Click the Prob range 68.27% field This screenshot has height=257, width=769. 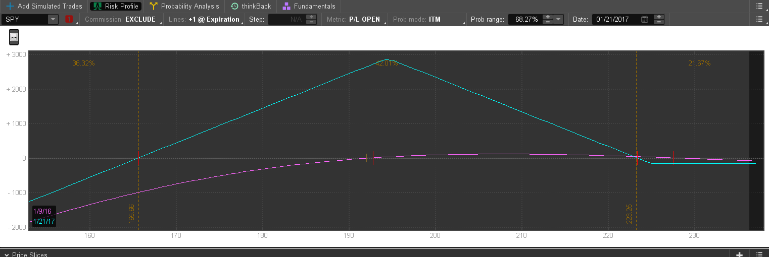(x=524, y=19)
